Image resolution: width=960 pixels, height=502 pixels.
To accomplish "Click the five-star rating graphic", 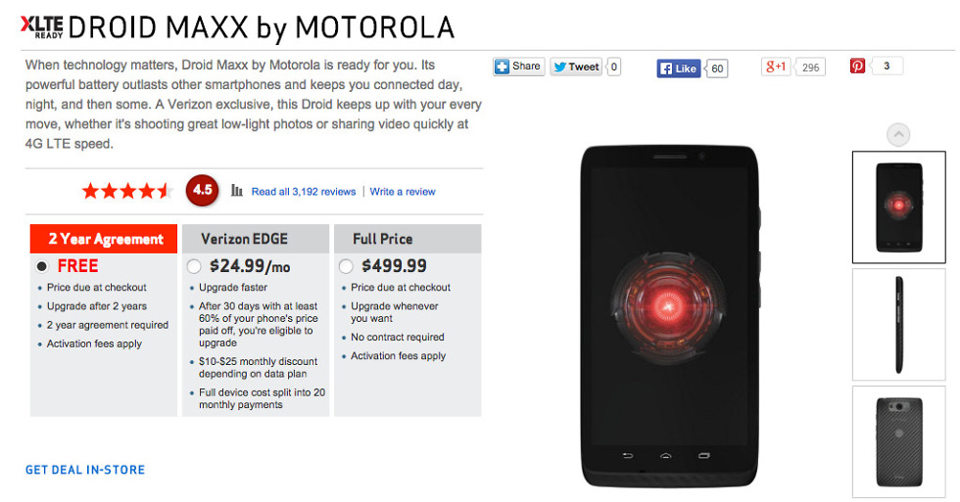I will pyautogui.click(x=126, y=191).
